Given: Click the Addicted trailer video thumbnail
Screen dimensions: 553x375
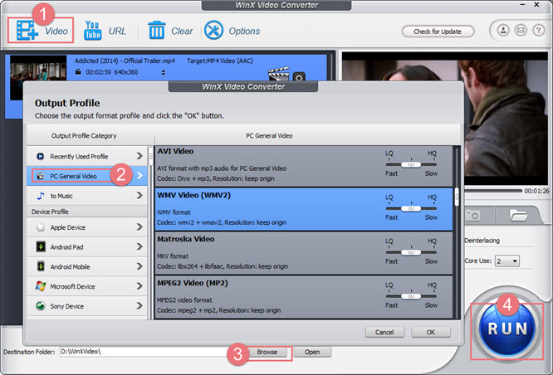Looking at the screenshot, I should tap(38, 77).
